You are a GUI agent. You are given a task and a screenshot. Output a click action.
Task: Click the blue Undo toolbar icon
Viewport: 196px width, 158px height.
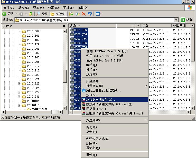(x=90, y=14)
